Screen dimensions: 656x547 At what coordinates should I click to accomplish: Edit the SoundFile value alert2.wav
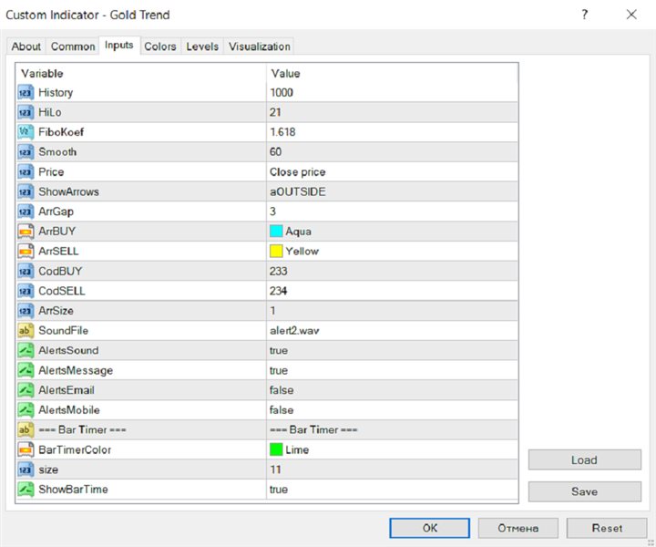[x=392, y=331]
